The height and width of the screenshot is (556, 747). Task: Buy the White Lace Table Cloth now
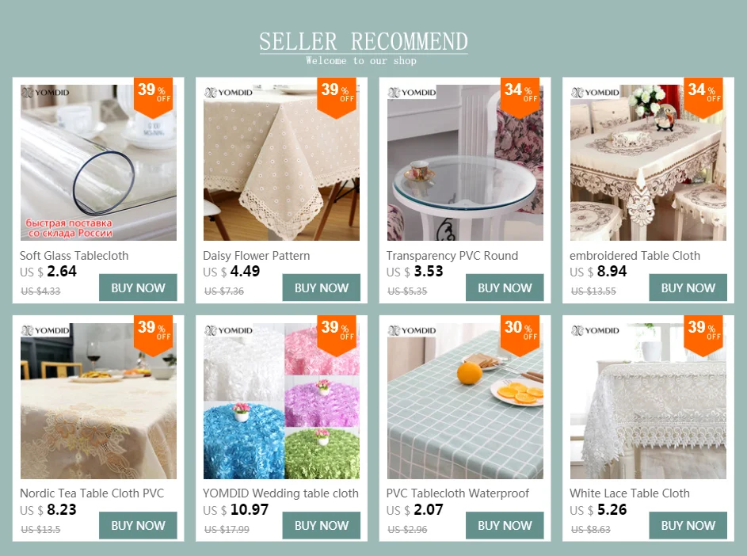688,526
